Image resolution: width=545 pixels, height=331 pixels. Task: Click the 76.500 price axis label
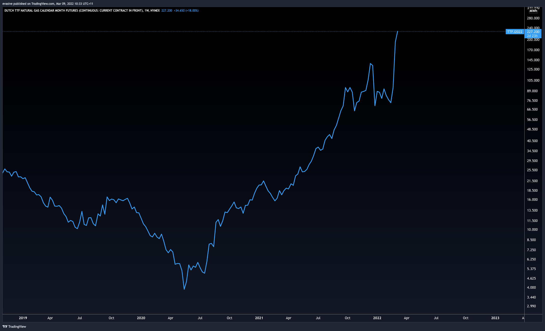coord(532,101)
